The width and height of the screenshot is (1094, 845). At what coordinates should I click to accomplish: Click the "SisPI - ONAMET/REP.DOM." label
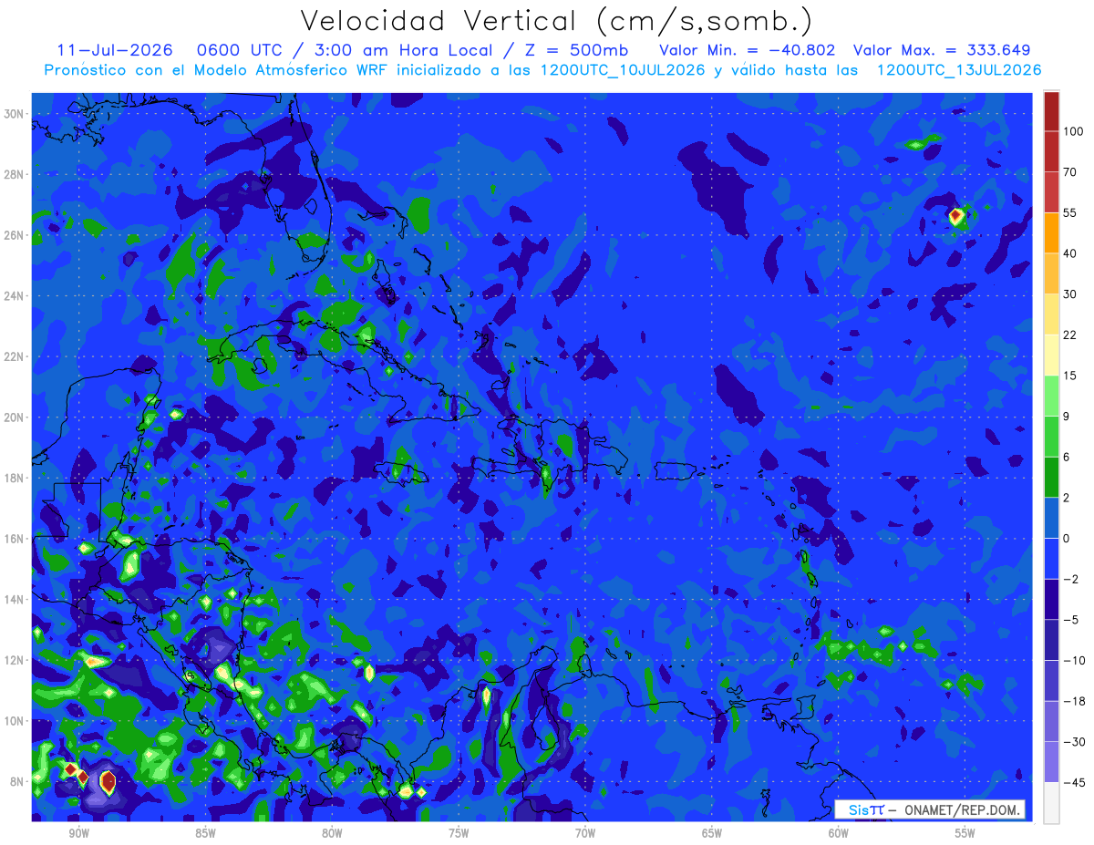(930, 809)
